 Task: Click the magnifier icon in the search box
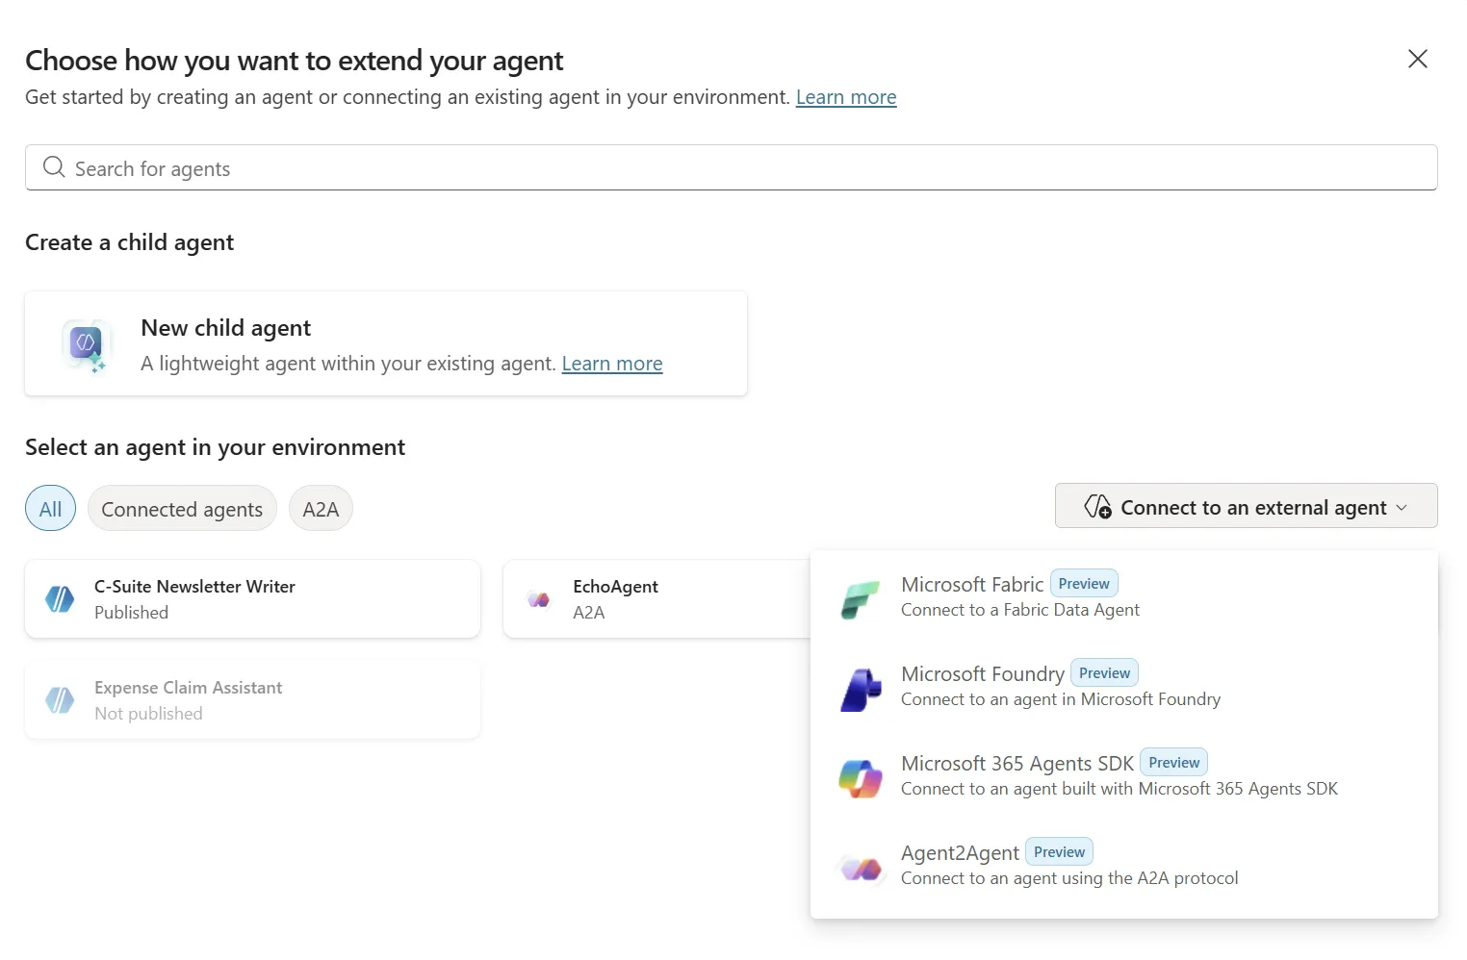(x=54, y=167)
